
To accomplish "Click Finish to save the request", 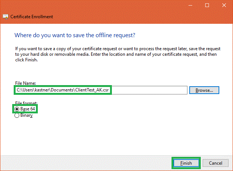I will (186, 163).
